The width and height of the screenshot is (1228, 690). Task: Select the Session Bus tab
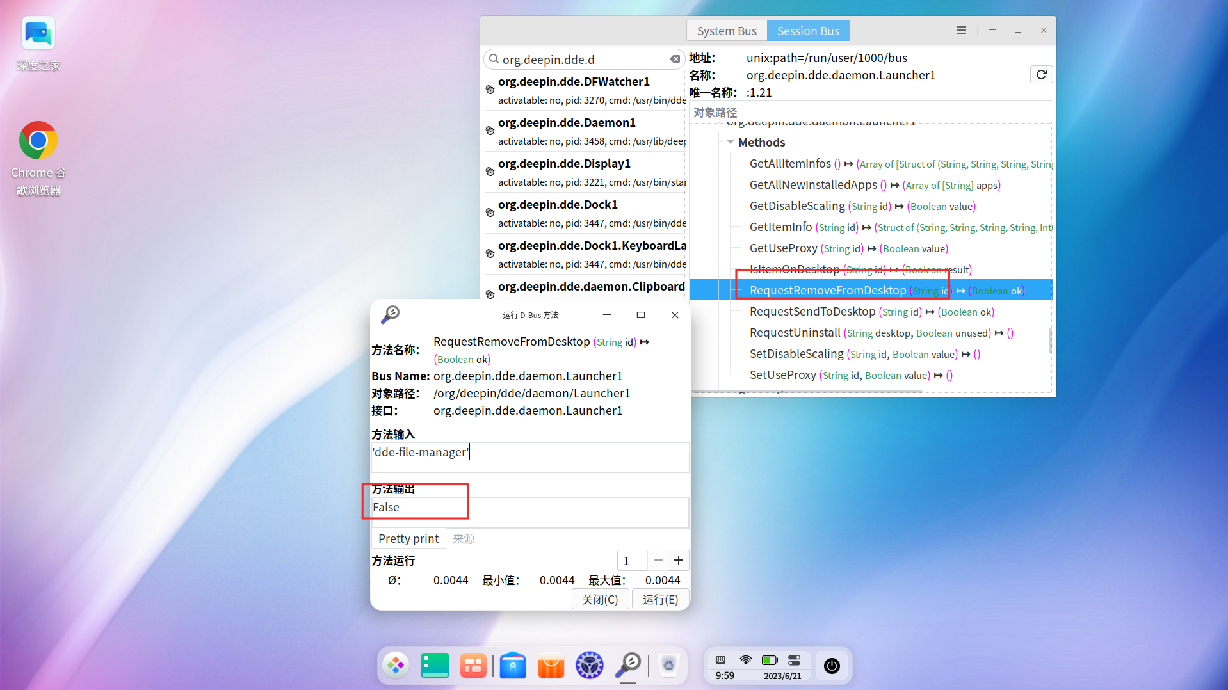(x=807, y=30)
